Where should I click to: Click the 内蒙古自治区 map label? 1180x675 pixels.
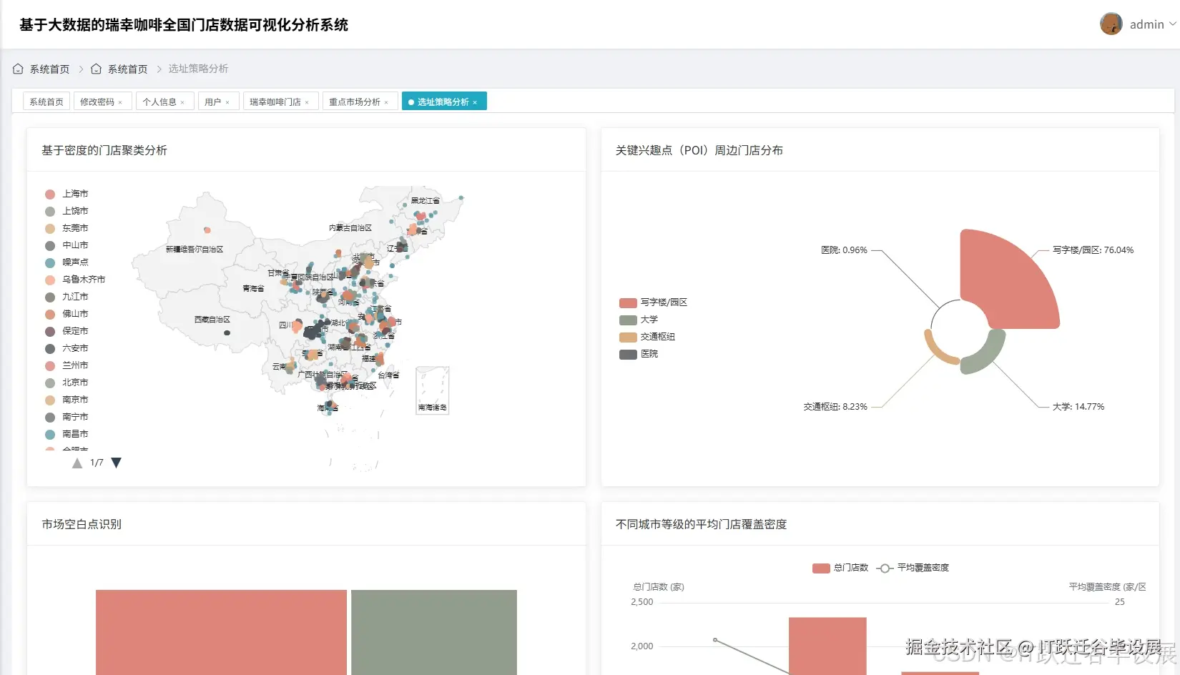coord(350,228)
